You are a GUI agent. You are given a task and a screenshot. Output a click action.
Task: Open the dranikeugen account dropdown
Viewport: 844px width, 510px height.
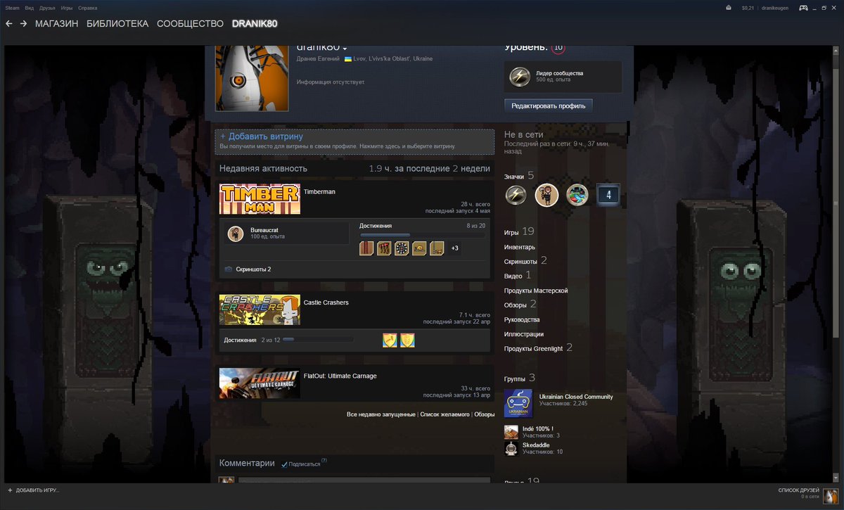pyautogui.click(x=776, y=8)
